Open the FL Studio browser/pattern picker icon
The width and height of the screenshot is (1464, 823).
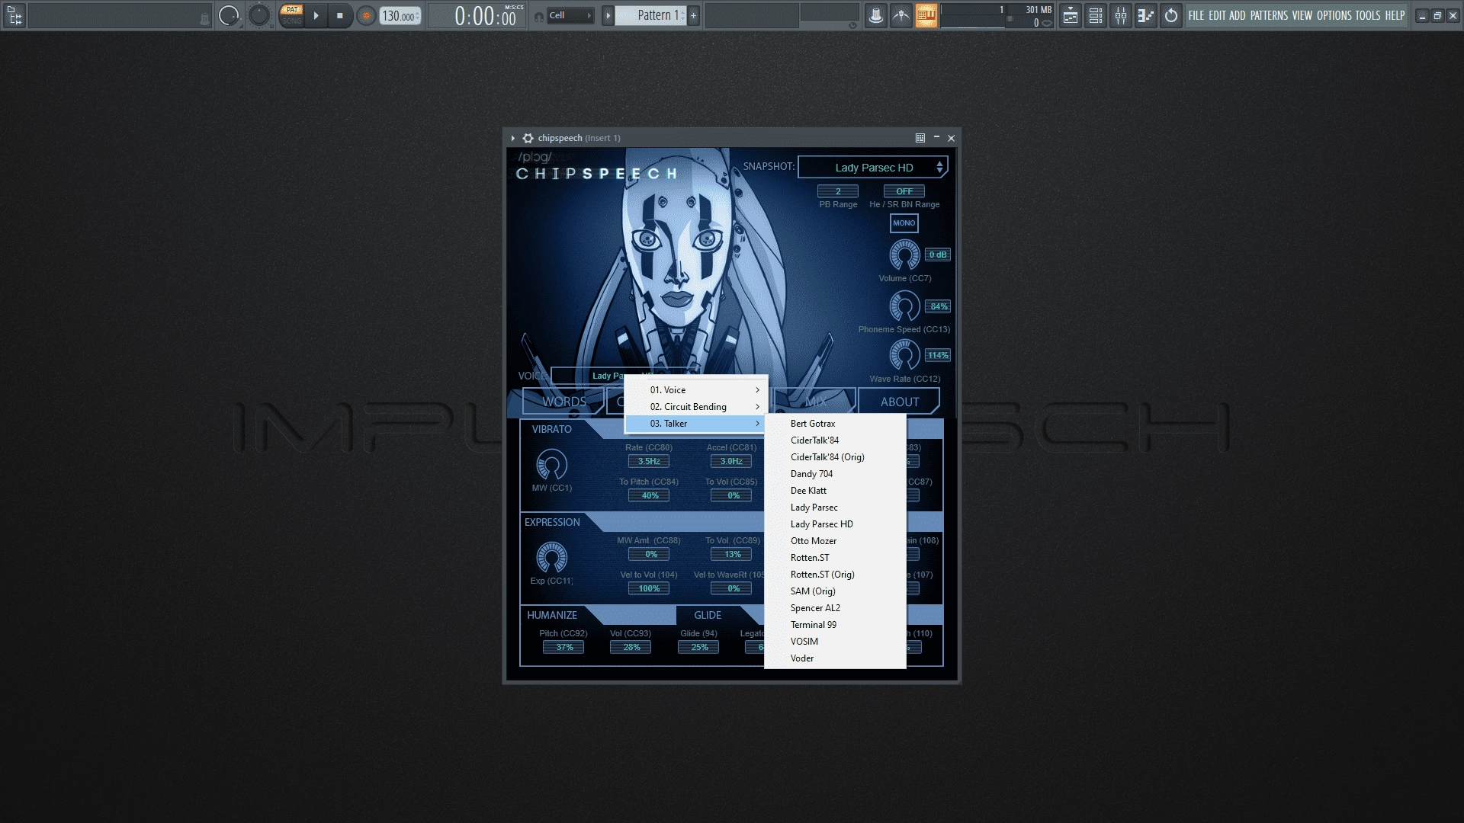(14, 15)
